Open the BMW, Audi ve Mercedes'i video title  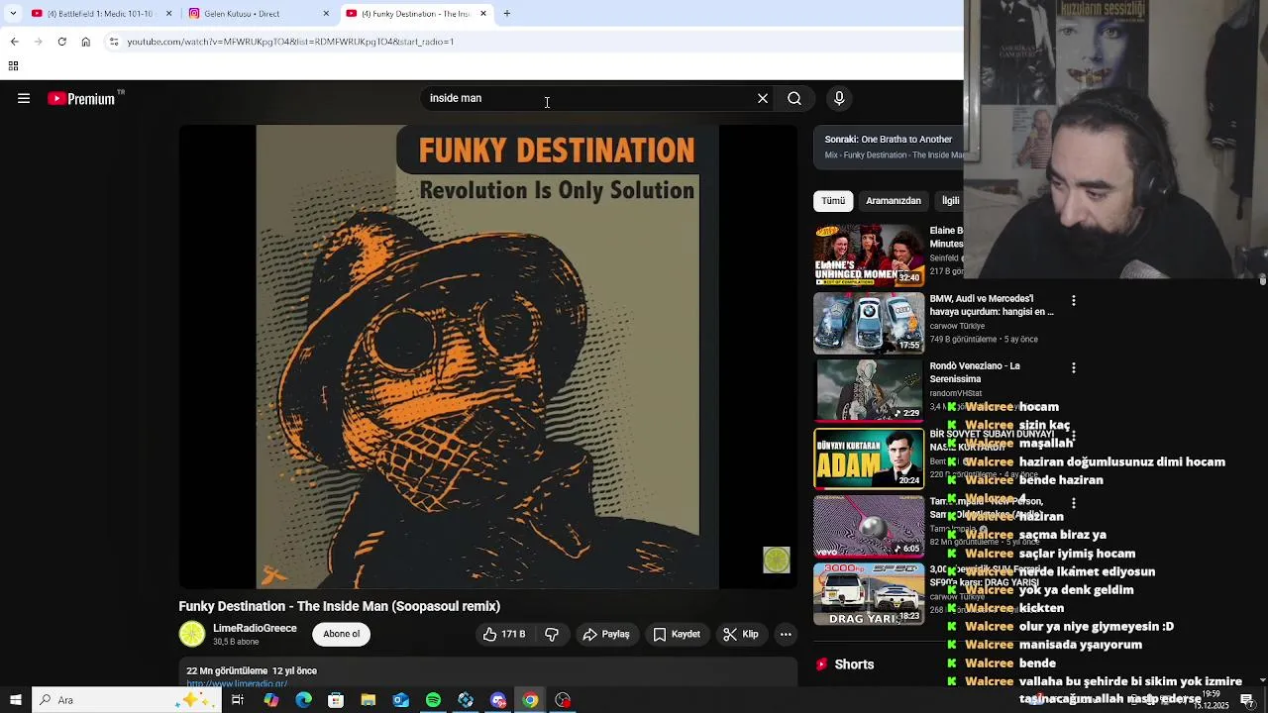click(x=992, y=305)
